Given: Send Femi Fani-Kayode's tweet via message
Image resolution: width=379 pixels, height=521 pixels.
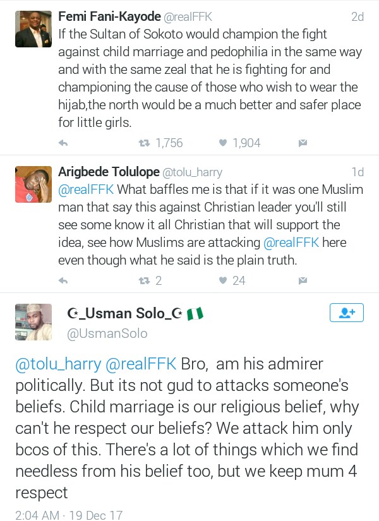Looking at the screenshot, I should pyautogui.click(x=303, y=143).
